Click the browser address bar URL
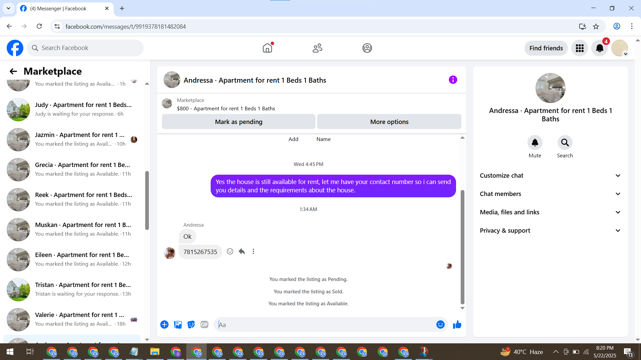 pyautogui.click(x=126, y=26)
